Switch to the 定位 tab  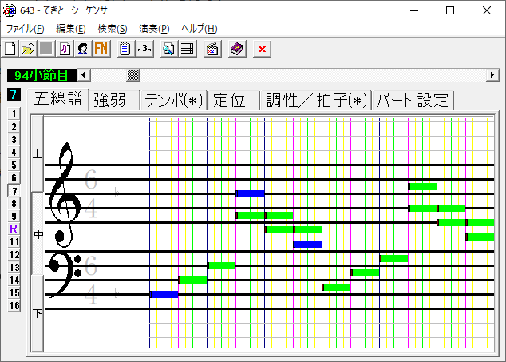click(x=233, y=101)
